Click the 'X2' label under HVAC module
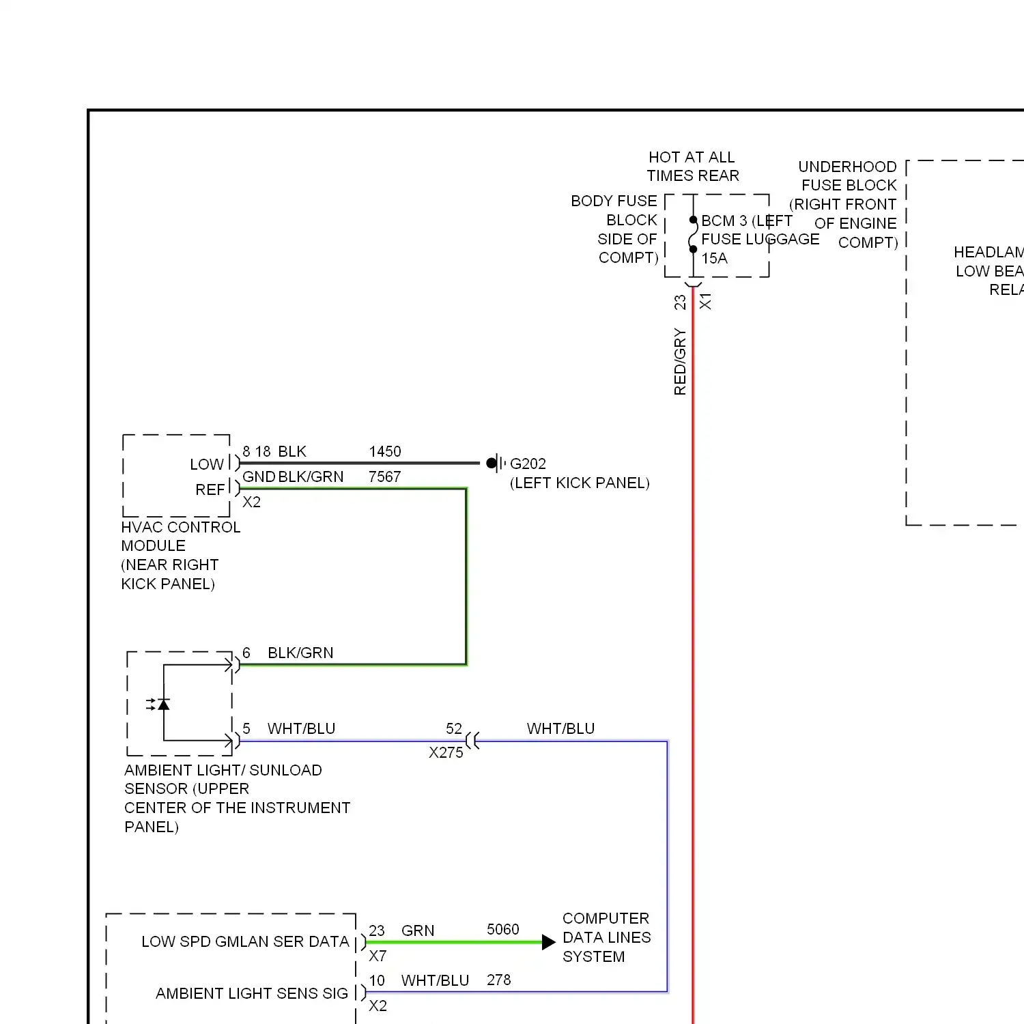1024x1024 pixels. tap(252, 502)
